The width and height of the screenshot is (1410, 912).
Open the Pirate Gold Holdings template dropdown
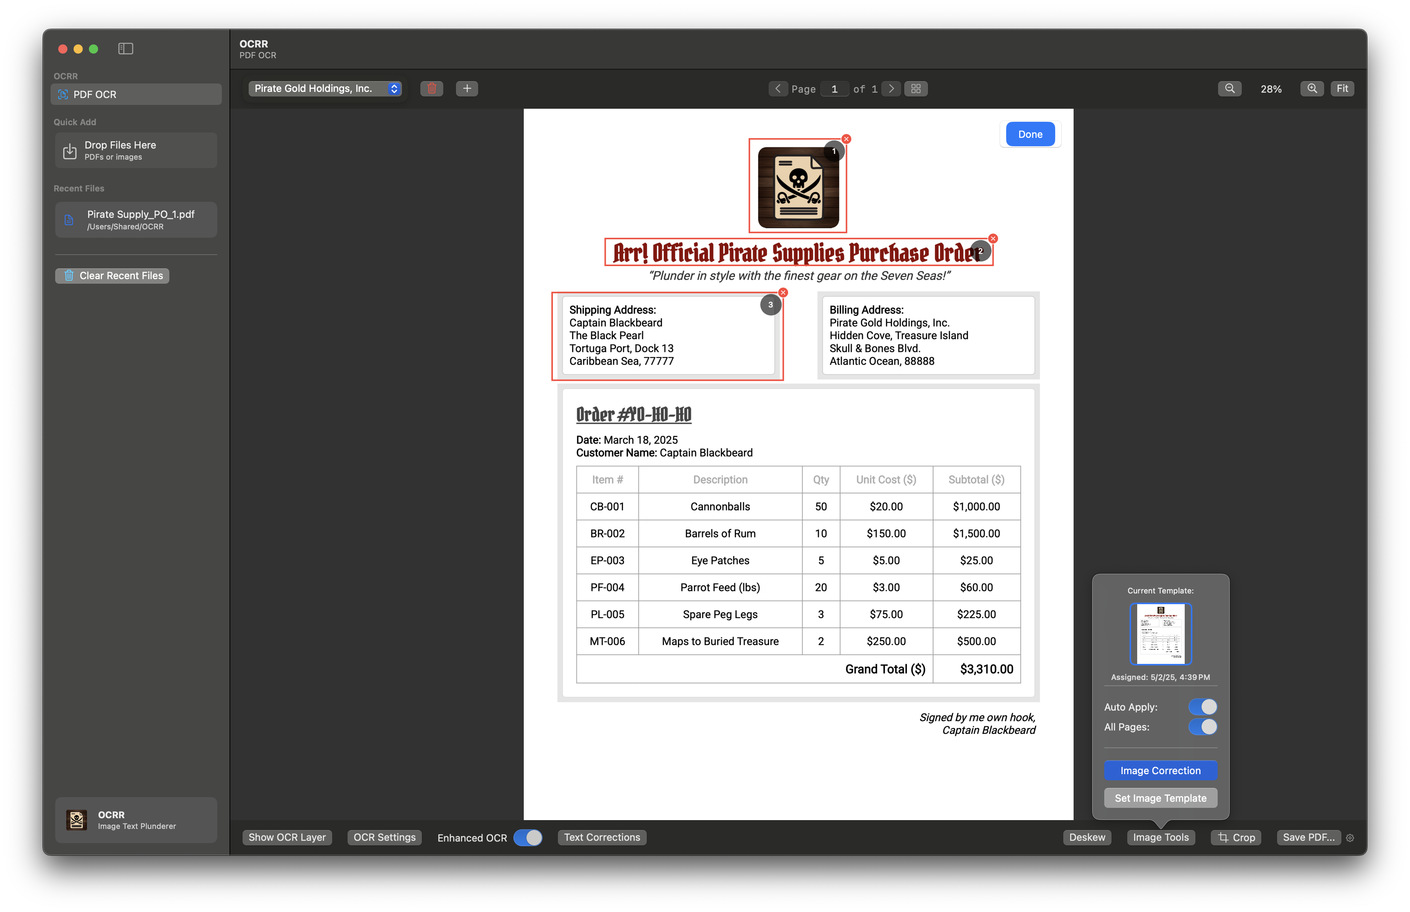(325, 88)
